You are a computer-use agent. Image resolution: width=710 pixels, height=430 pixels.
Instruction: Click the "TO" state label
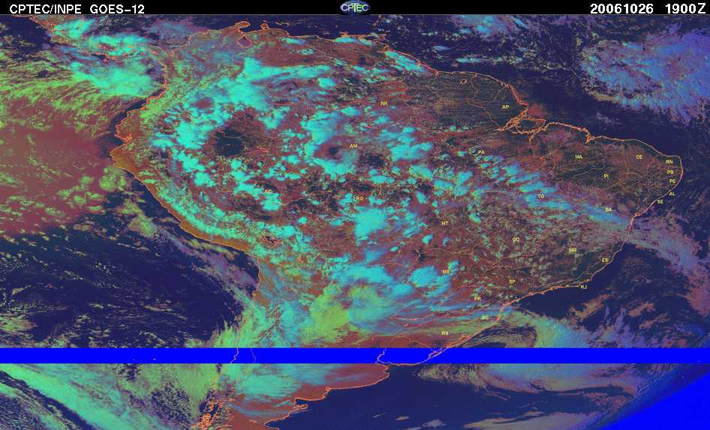pyautogui.click(x=540, y=197)
